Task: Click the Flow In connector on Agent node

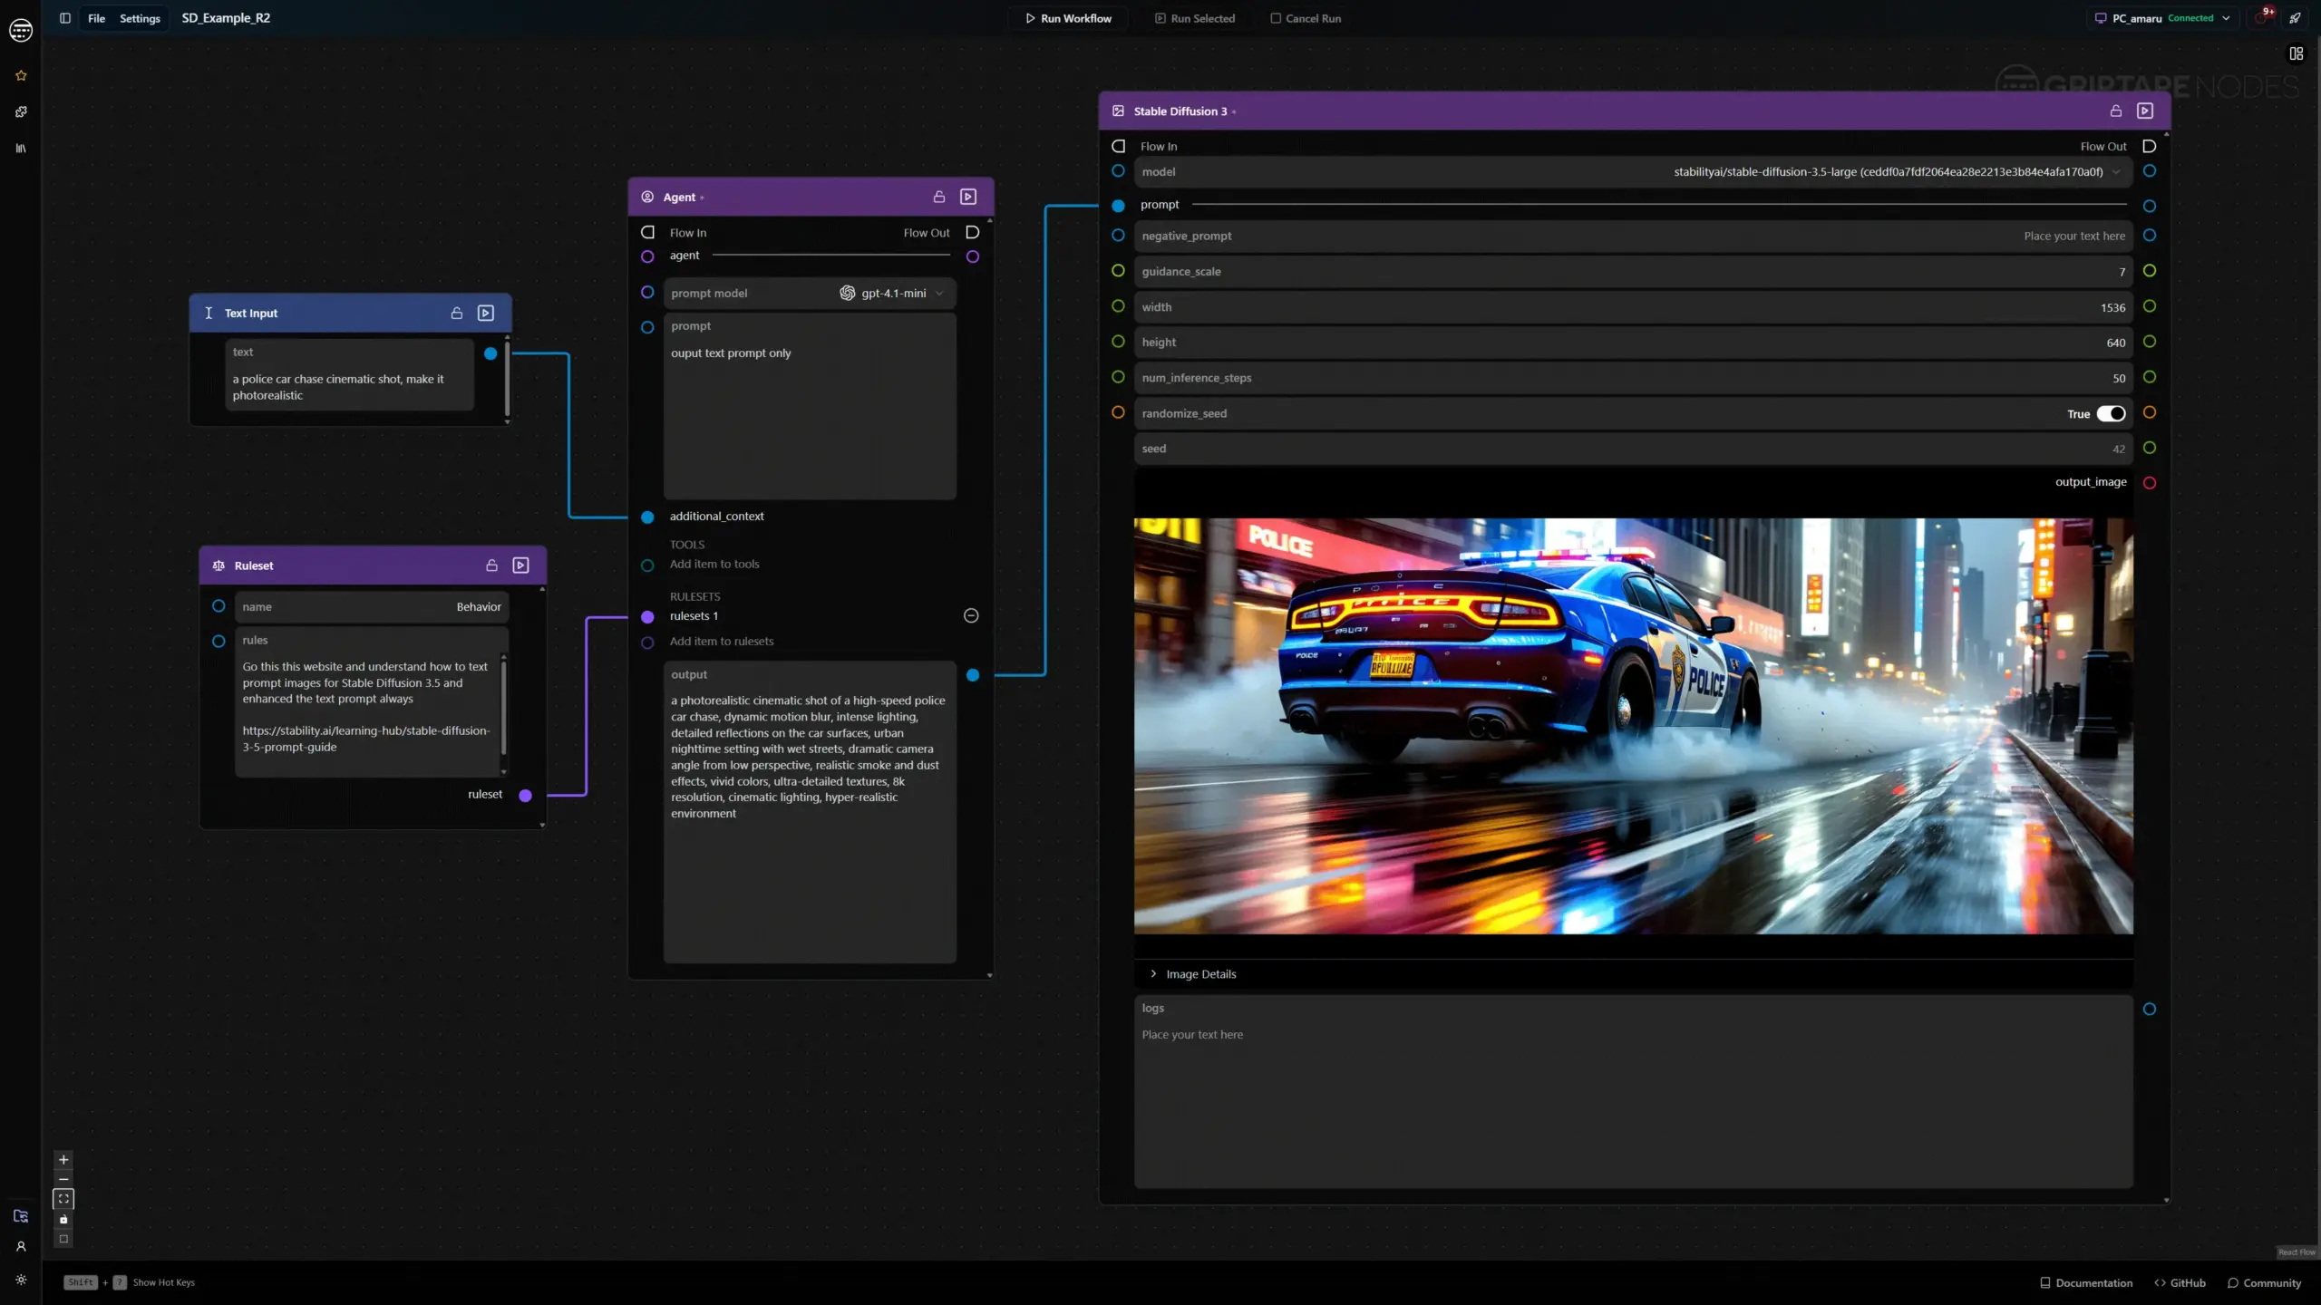Action: pos(647,233)
